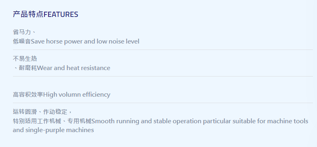Click the 耐磨耗 characters

pos(28,68)
